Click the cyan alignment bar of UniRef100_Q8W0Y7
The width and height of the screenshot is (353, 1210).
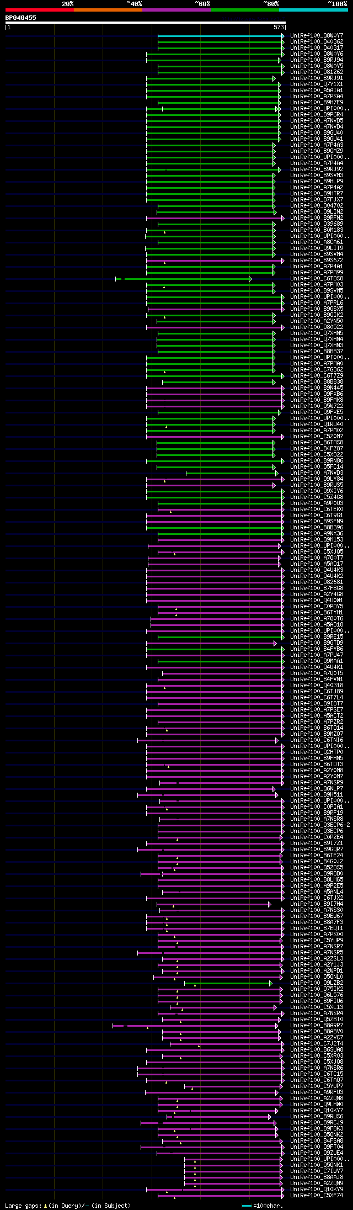[221, 36]
